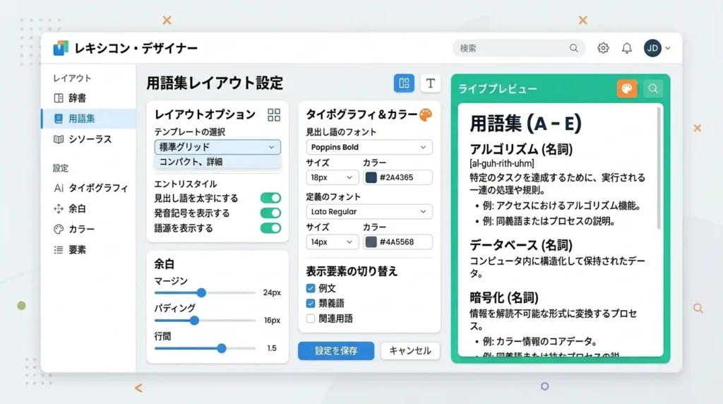Click the 用語集 document icon in sidebar
This screenshot has width=723, height=404.
(59, 119)
